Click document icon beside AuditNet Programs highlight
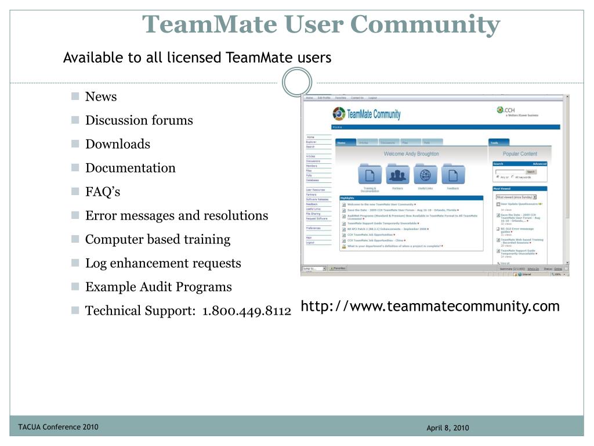The width and height of the screenshot is (594, 446). 344,217
